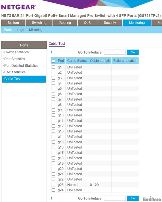
Task: Check the box for port g7
Action: point(53,99)
